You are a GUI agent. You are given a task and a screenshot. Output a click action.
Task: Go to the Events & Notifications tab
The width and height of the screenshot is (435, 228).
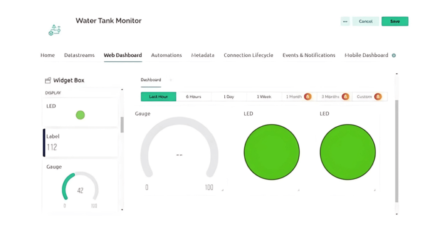pos(309,55)
